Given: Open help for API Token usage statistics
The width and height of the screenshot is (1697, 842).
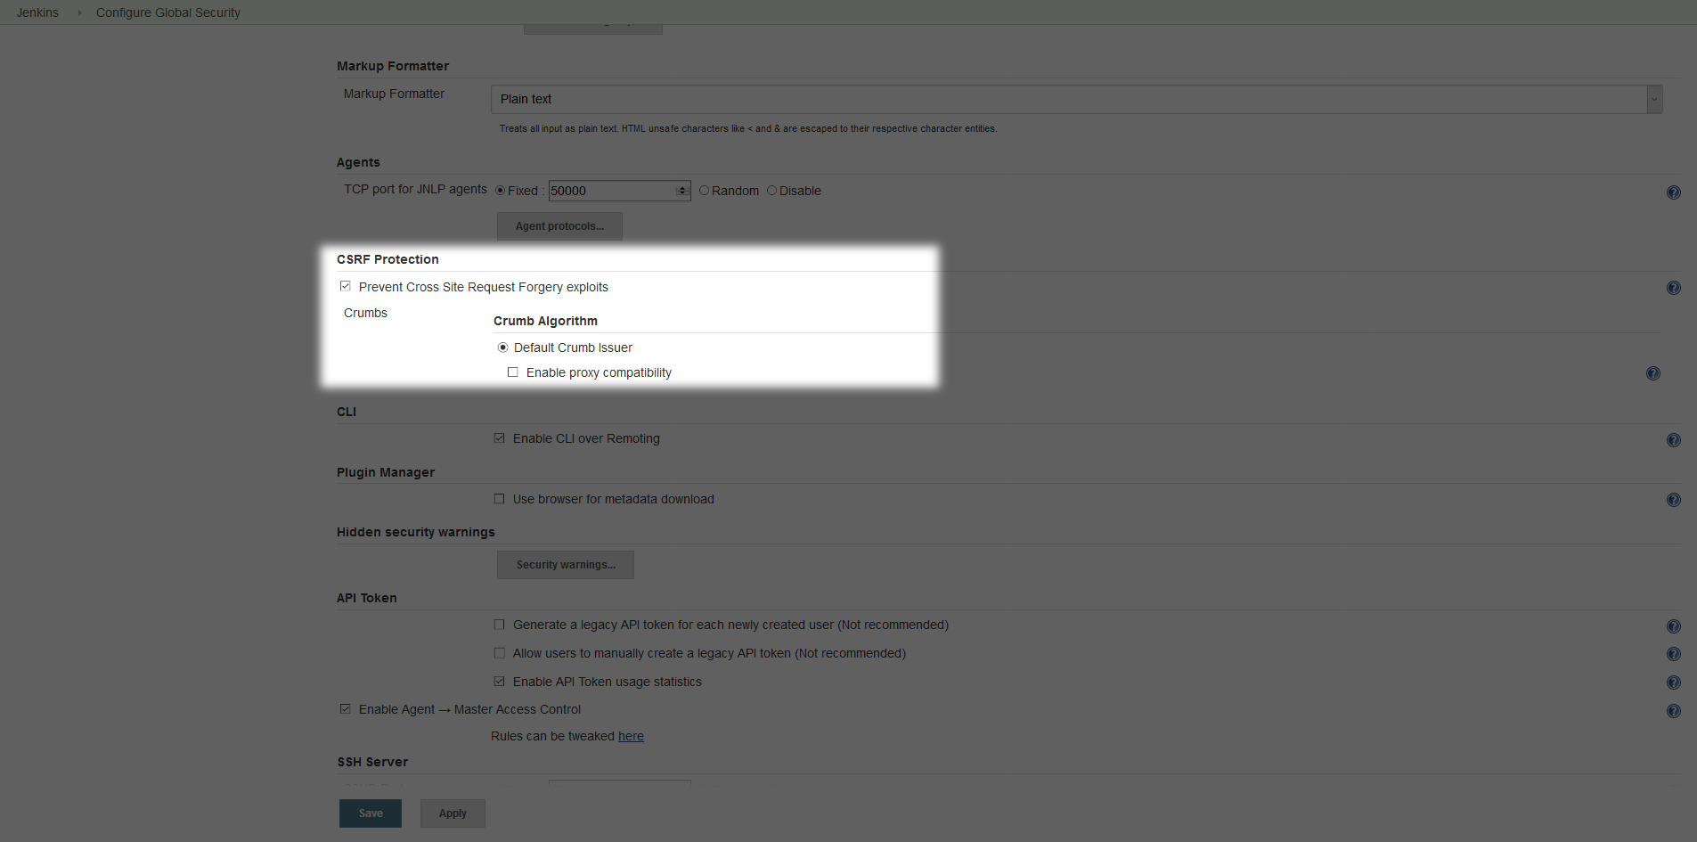Looking at the screenshot, I should [1673, 683].
